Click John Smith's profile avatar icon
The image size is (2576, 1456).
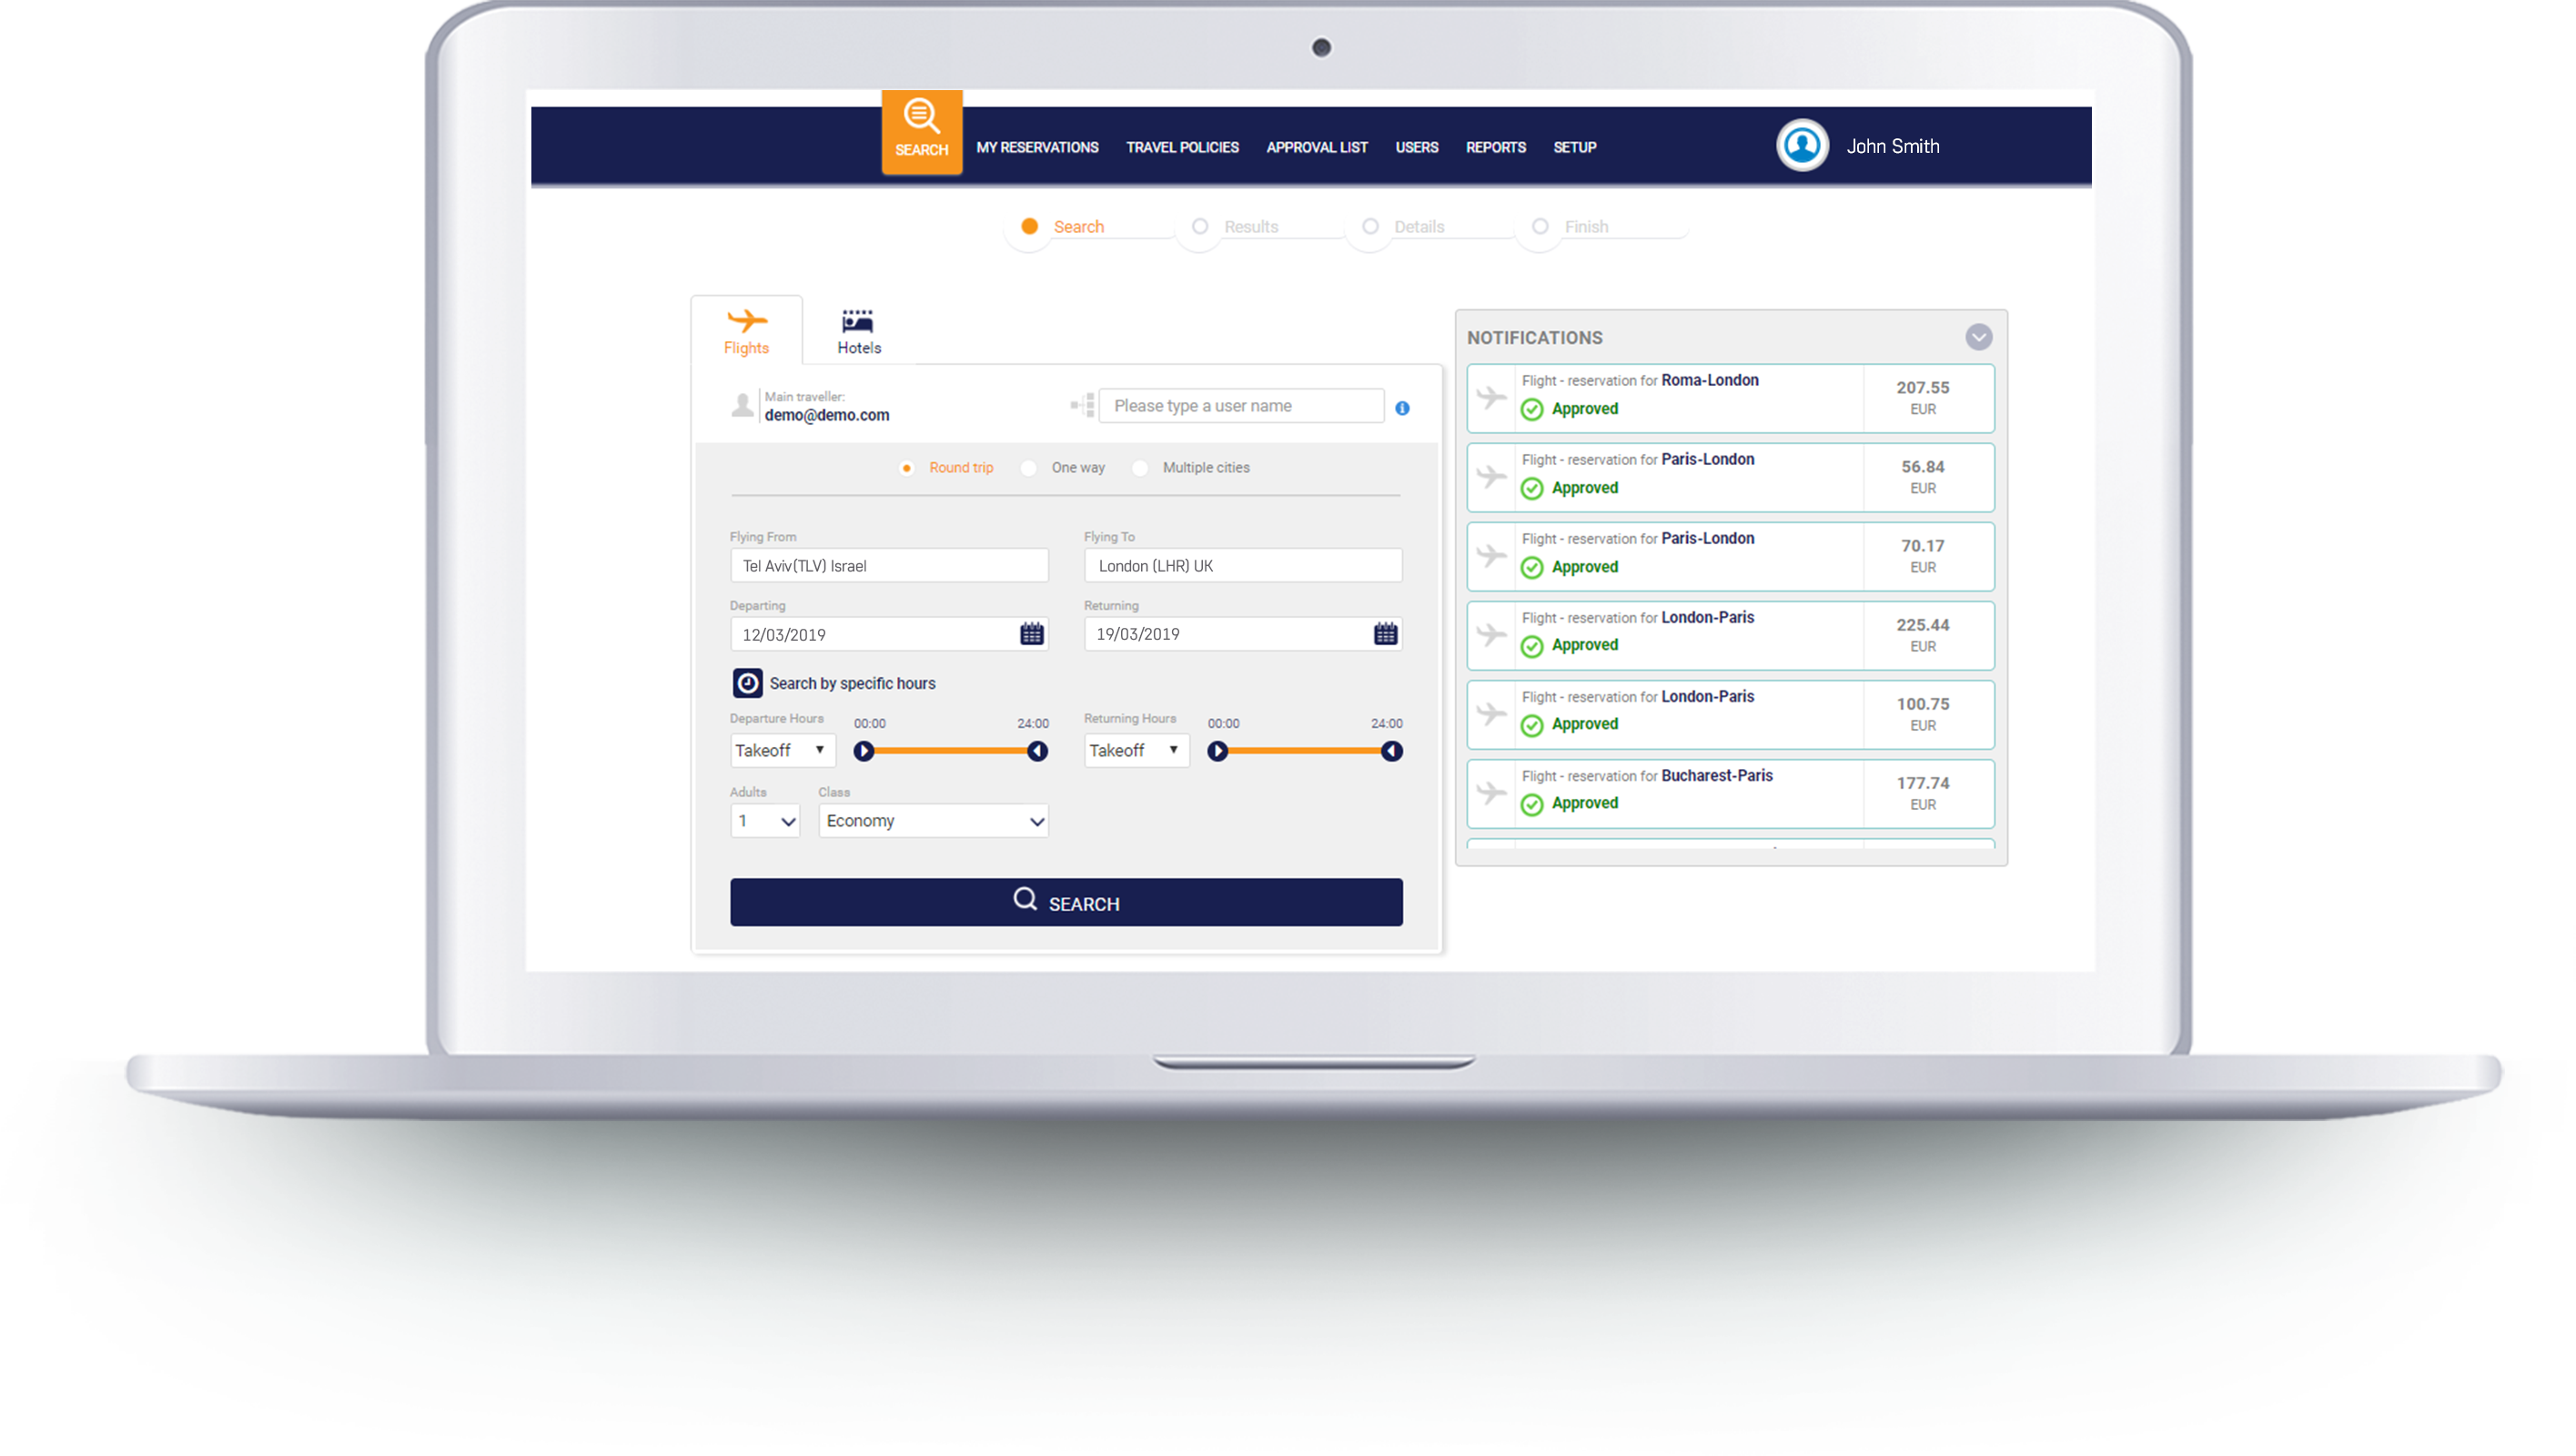(1802, 146)
